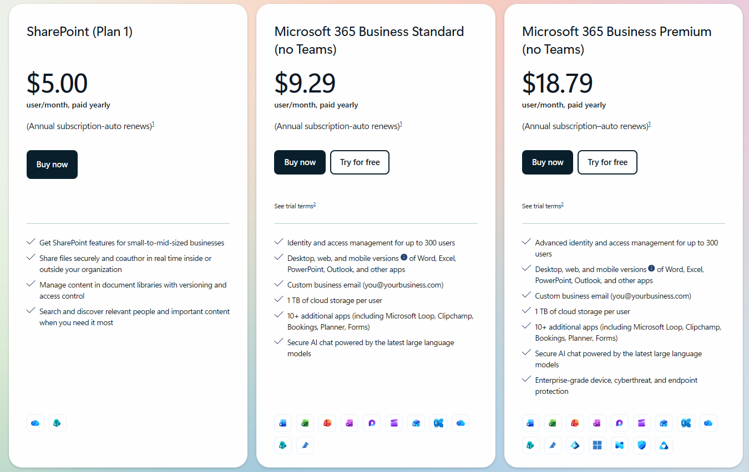The image size is (749, 472).
Task: Click the Power Automate icon under Business Standard
Action: click(305, 445)
